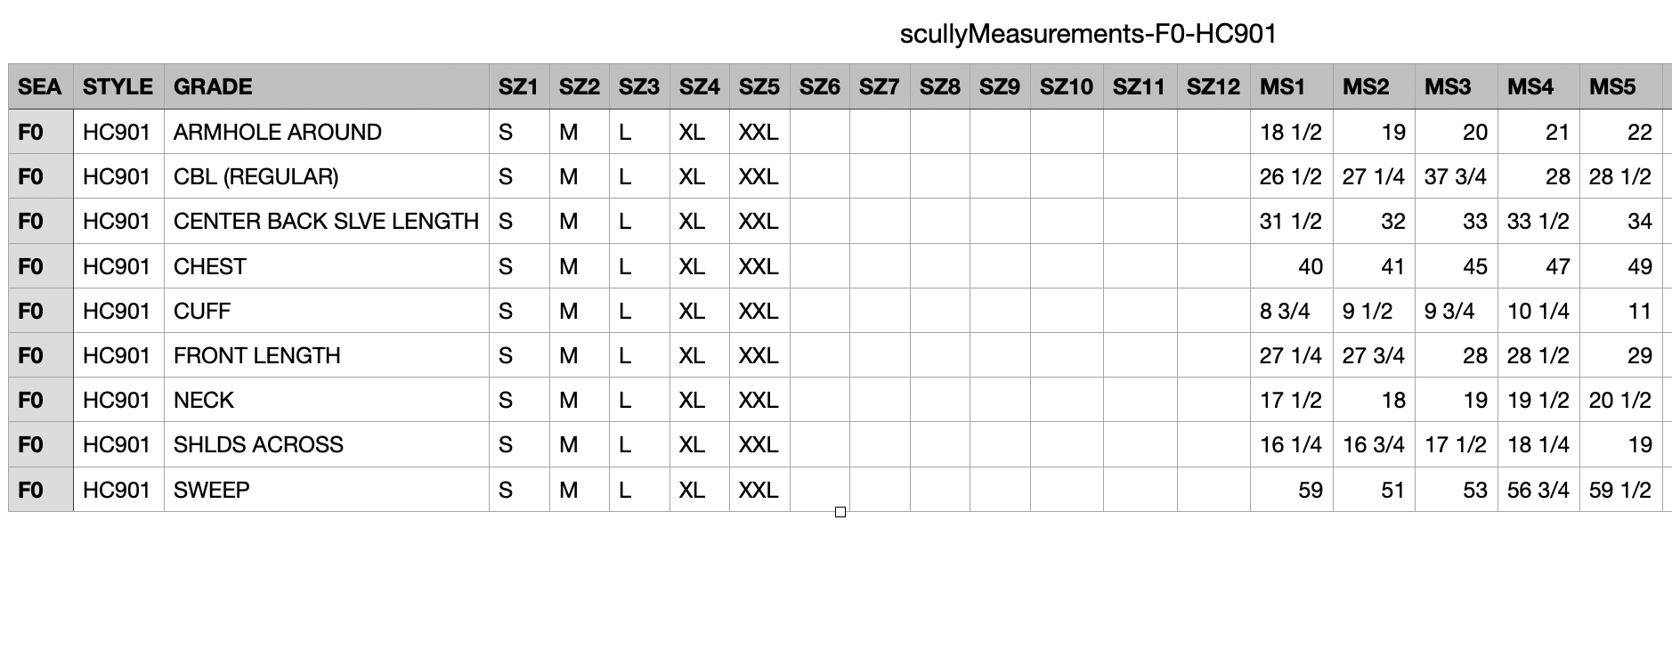
Task: Select the 56 3/4 value in SWEEP row
Action: click(1538, 490)
